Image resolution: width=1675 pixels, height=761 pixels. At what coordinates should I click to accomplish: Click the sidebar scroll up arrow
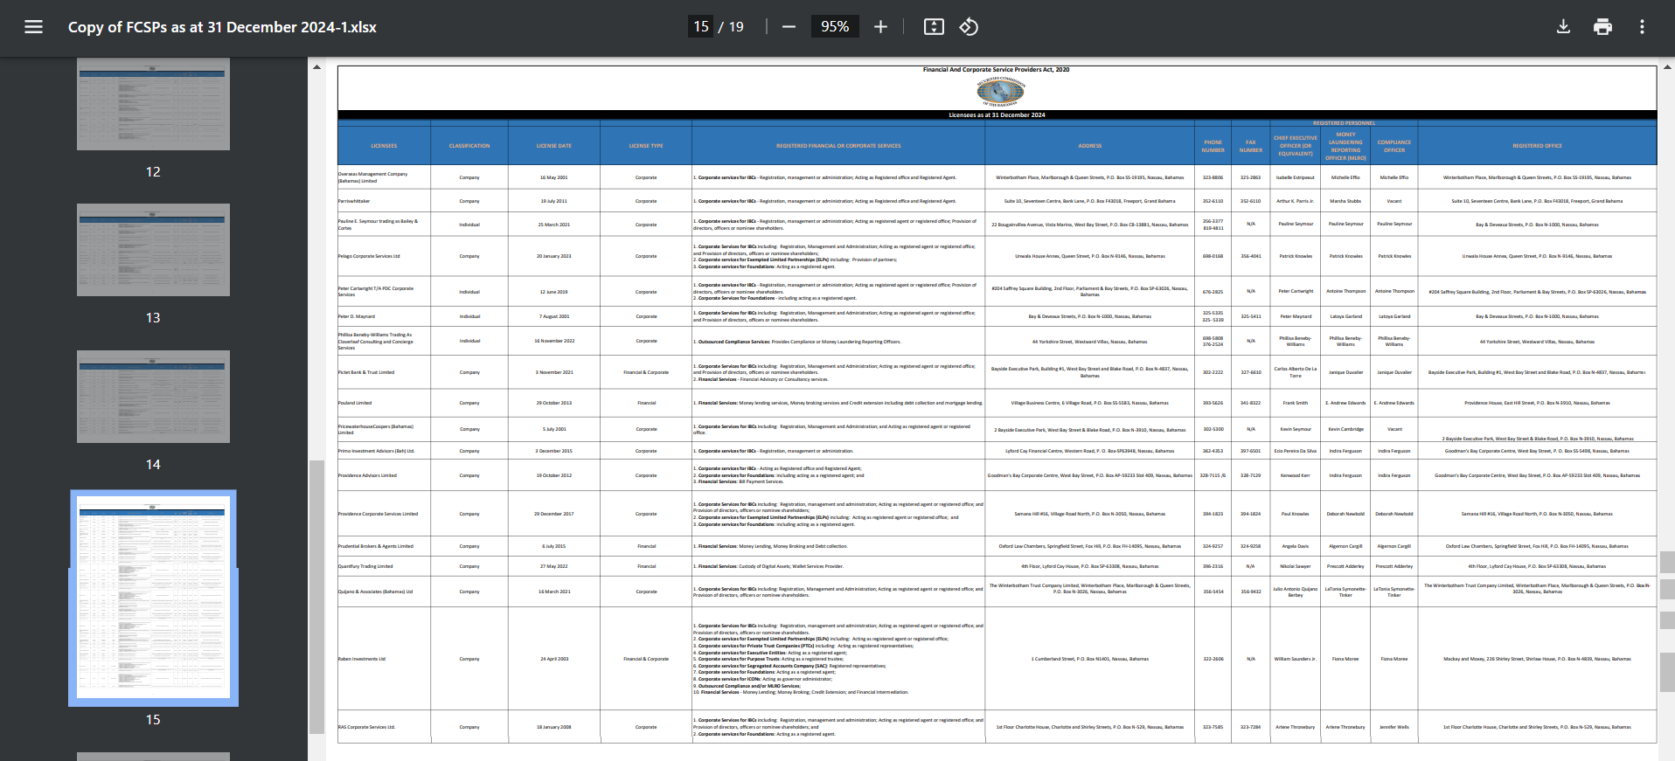coord(316,66)
